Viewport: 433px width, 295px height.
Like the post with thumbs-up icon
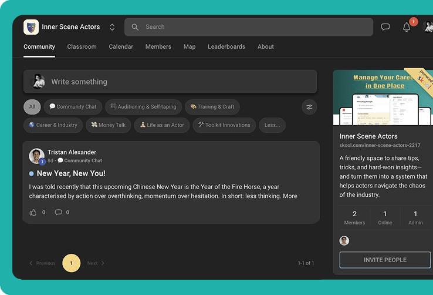pyautogui.click(x=33, y=212)
